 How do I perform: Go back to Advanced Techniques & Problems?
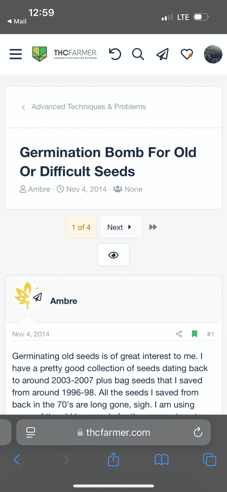pos(89,107)
